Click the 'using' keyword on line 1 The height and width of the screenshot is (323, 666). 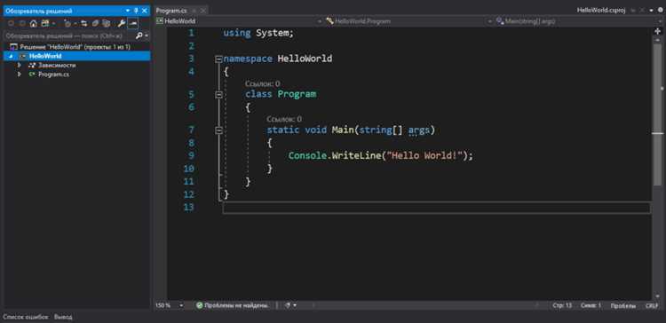tap(237, 33)
